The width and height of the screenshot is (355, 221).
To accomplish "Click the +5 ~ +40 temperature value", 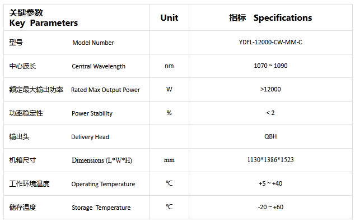I will tap(270, 183).
